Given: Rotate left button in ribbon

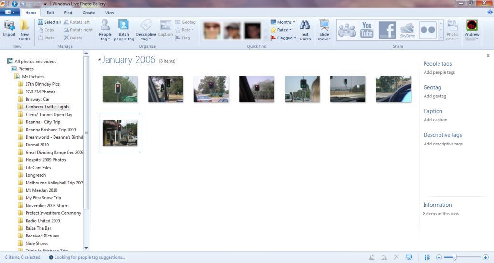Looking at the screenshot, I should coord(77,22).
